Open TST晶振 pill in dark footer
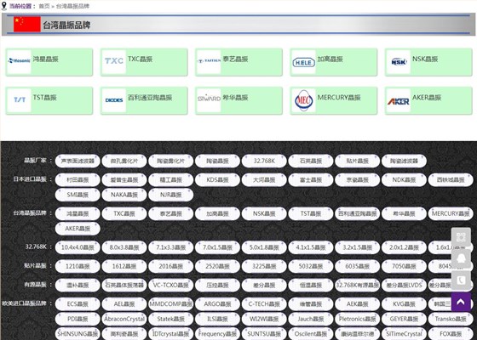477x340 pixels. pos(311,213)
